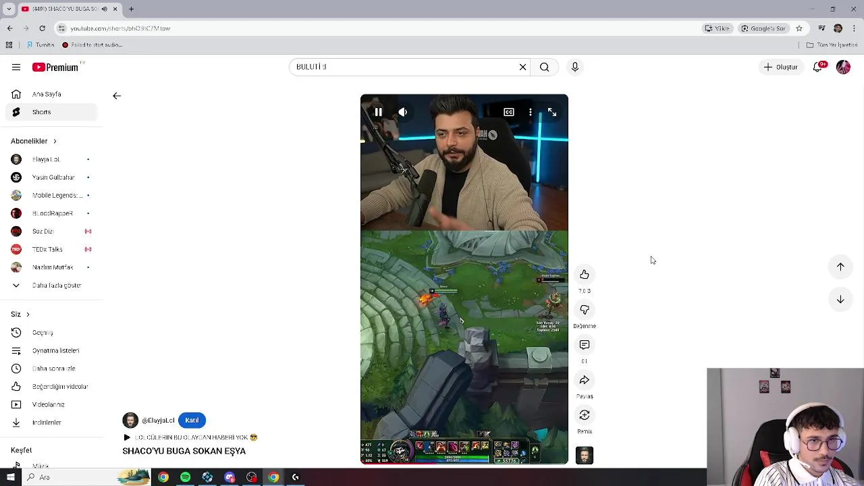
Task: Open the tab search dropdown arrow
Action: click(9, 9)
